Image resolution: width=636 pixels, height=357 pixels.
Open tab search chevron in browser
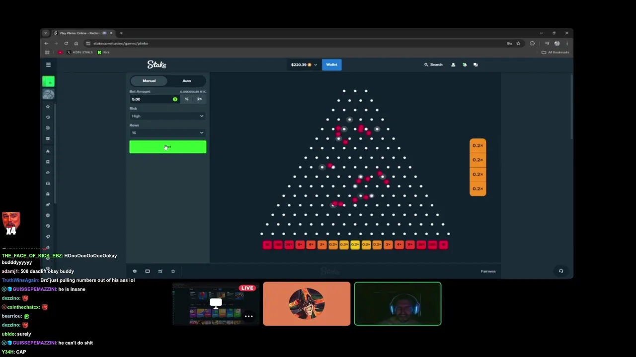coord(45,33)
